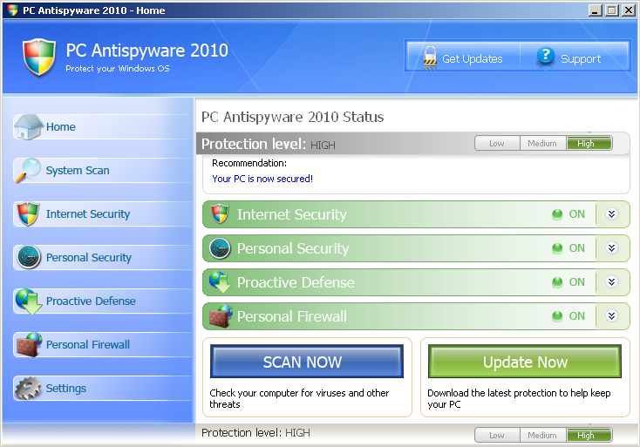Click brick wall icon in Personal Firewall bar
The image size is (640, 447).
tap(221, 316)
